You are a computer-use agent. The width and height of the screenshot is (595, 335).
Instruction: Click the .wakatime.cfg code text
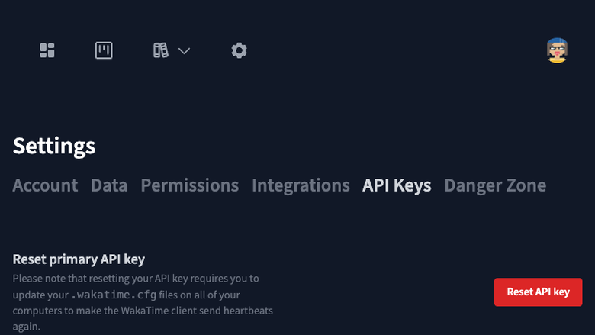click(x=114, y=295)
